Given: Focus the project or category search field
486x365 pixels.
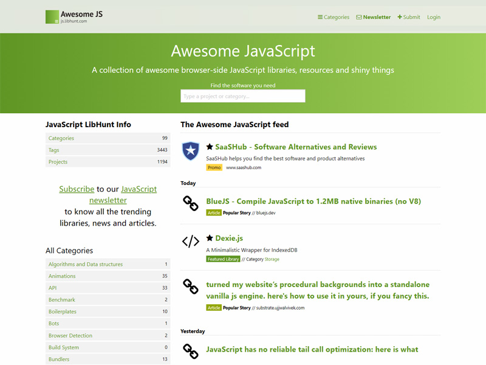Looking at the screenshot, I should (x=242, y=96).
